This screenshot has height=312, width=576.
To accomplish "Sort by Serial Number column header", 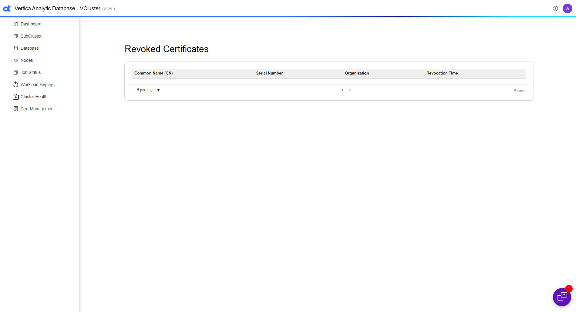I will [x=269, y=73].
